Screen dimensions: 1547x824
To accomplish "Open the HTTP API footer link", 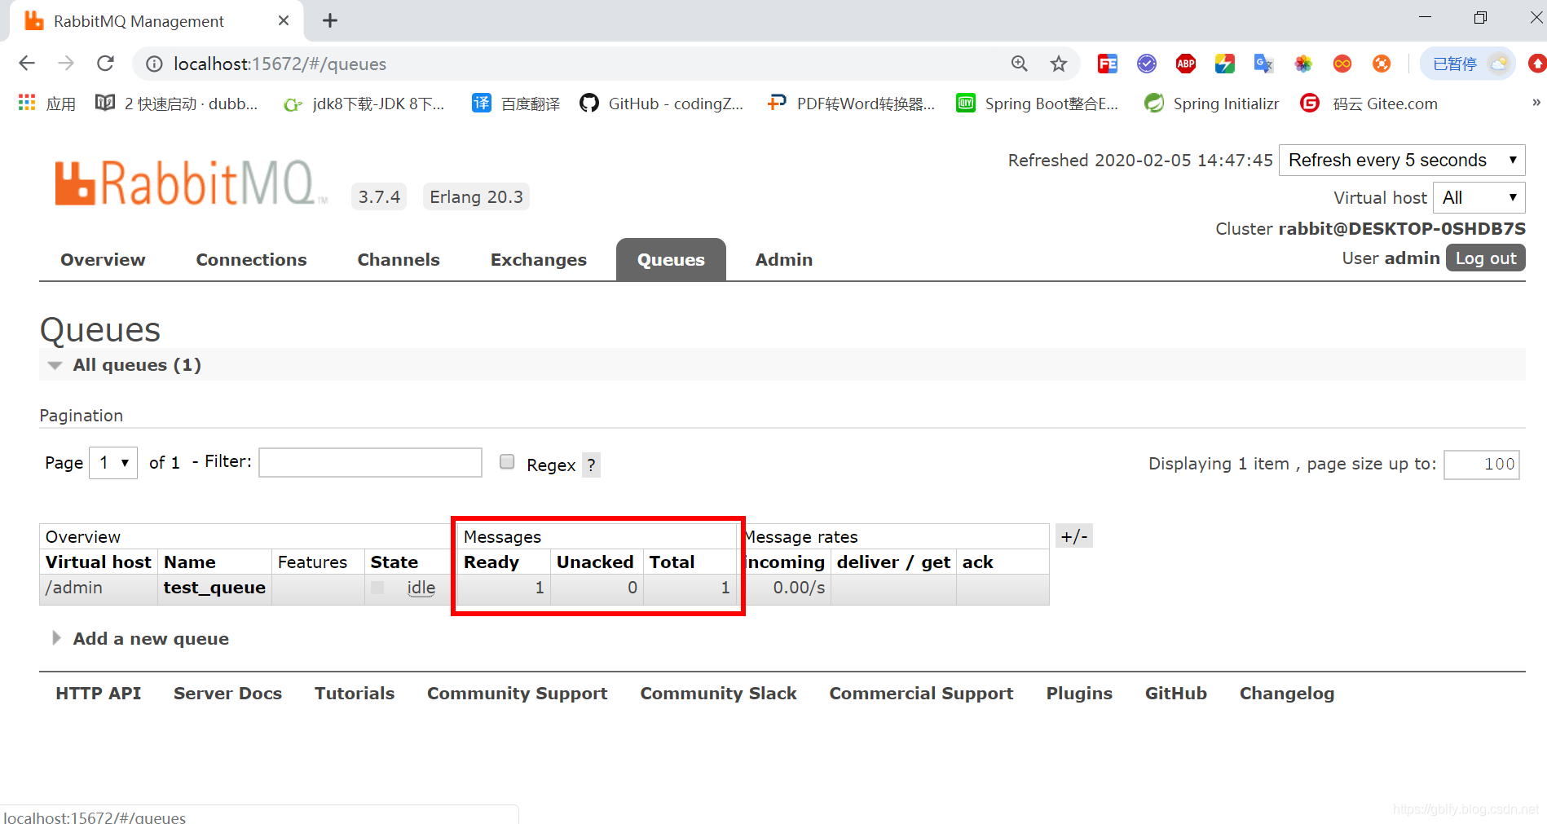I will (x=98, y=694).
